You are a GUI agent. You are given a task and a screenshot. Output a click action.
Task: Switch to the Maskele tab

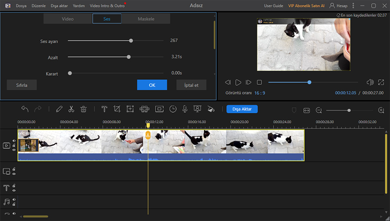(146, 19)
